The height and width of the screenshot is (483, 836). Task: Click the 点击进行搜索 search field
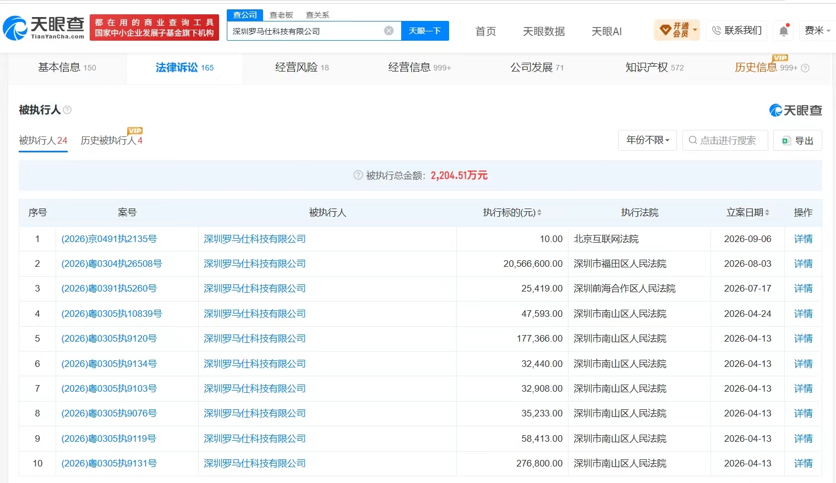725,140
